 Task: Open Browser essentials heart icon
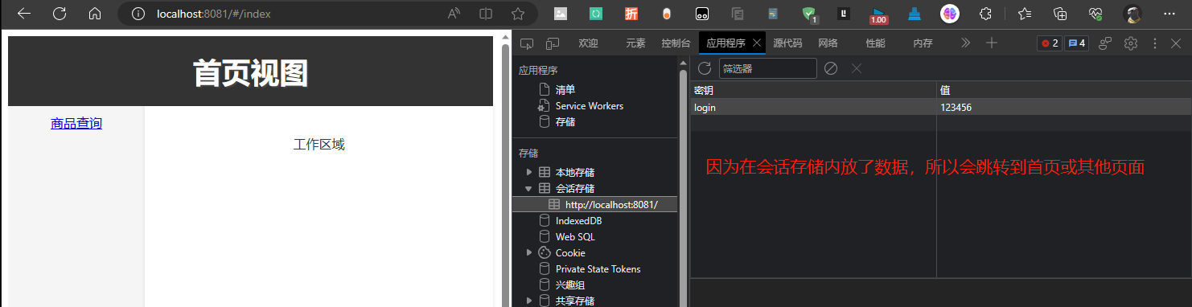click(1095, 14)
